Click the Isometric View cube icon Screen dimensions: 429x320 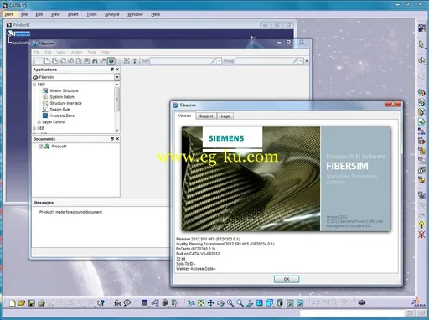point(269,302)
